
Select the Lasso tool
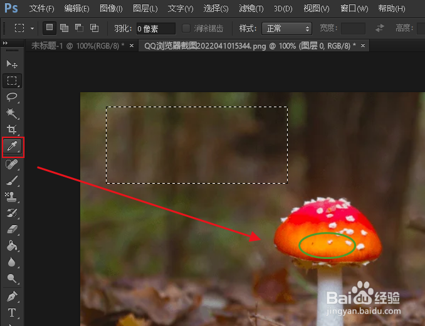click(12, 97)
